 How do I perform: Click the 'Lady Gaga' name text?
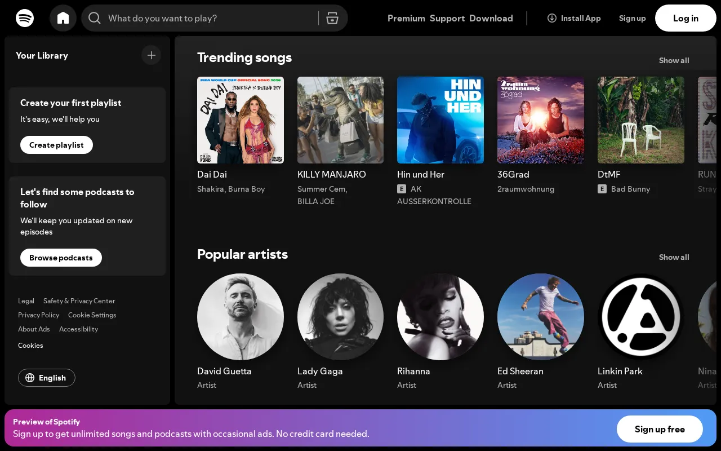320,371
